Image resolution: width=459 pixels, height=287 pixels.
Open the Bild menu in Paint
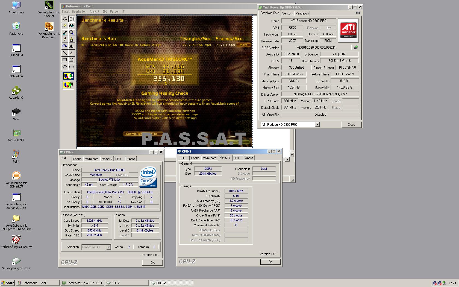105,11
